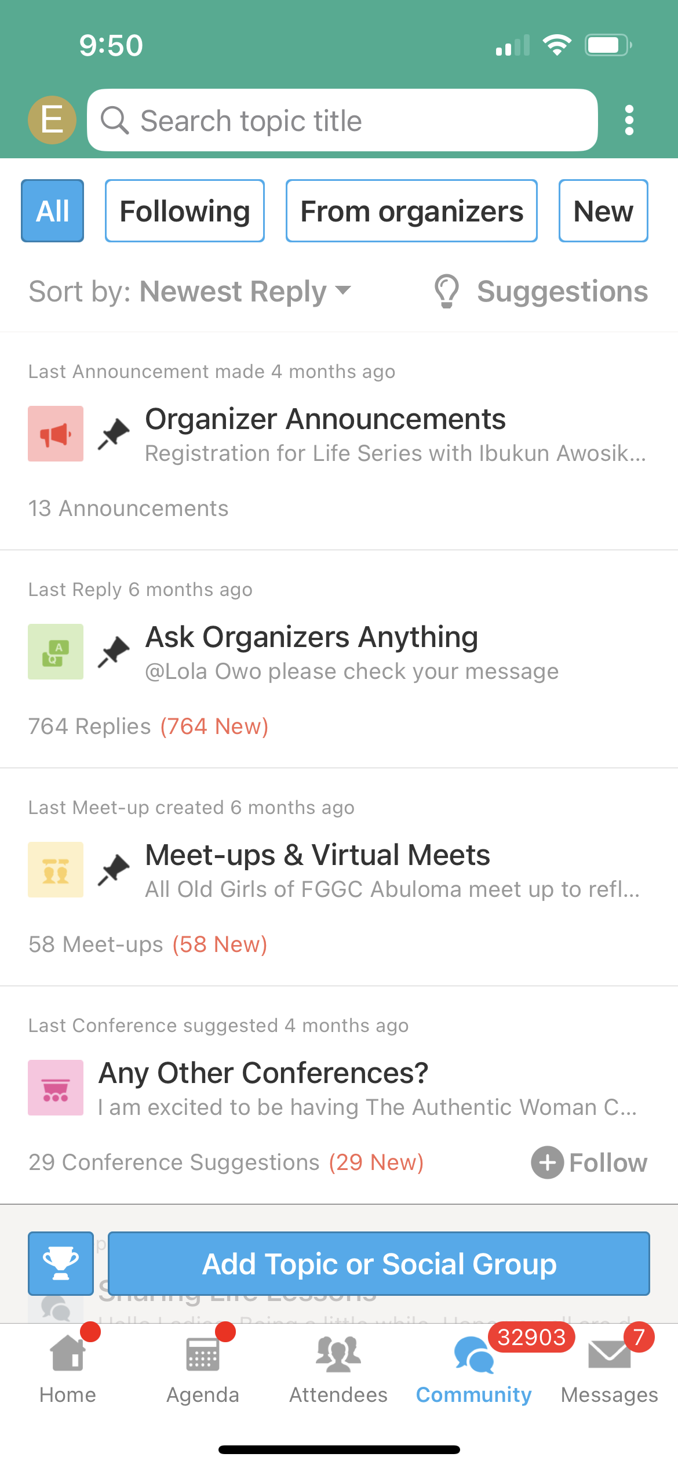Screen dimensions: 678x1468
Task: Tap the Ask Organizers Q&A icon
Action: [56, 652]
